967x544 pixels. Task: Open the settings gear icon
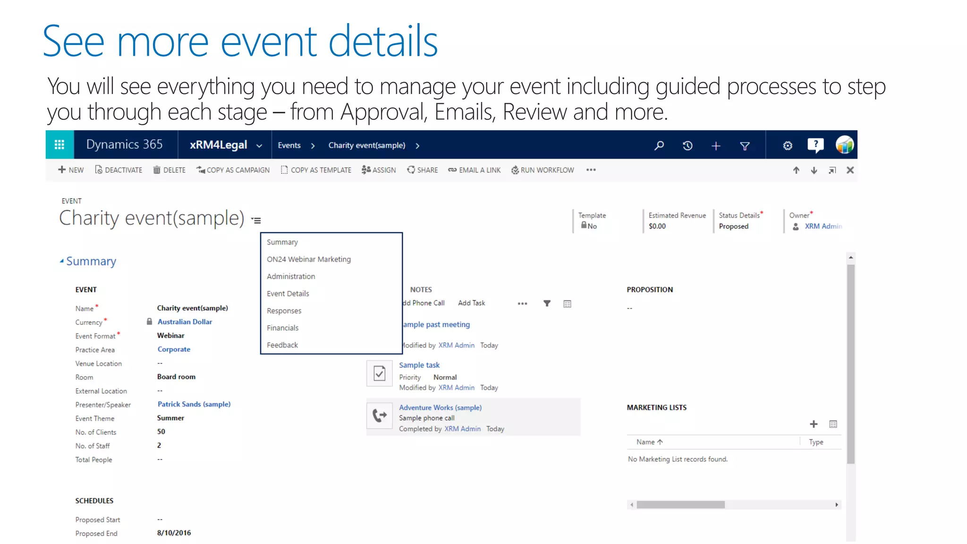coord(788,145)
